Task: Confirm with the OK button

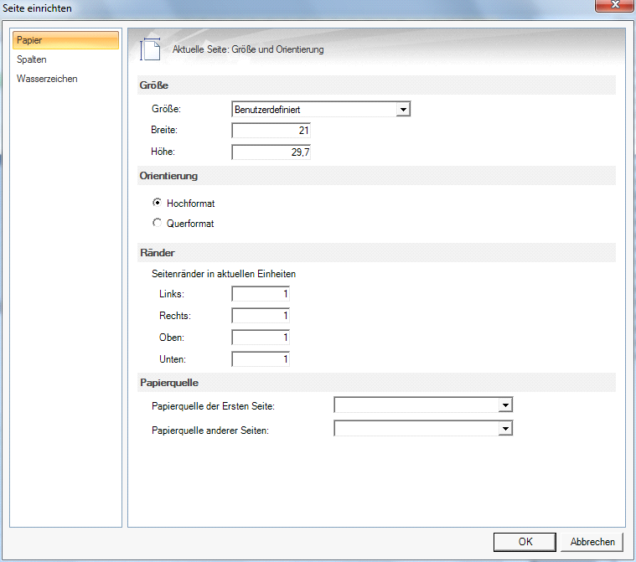Action: tap(525, 542)
